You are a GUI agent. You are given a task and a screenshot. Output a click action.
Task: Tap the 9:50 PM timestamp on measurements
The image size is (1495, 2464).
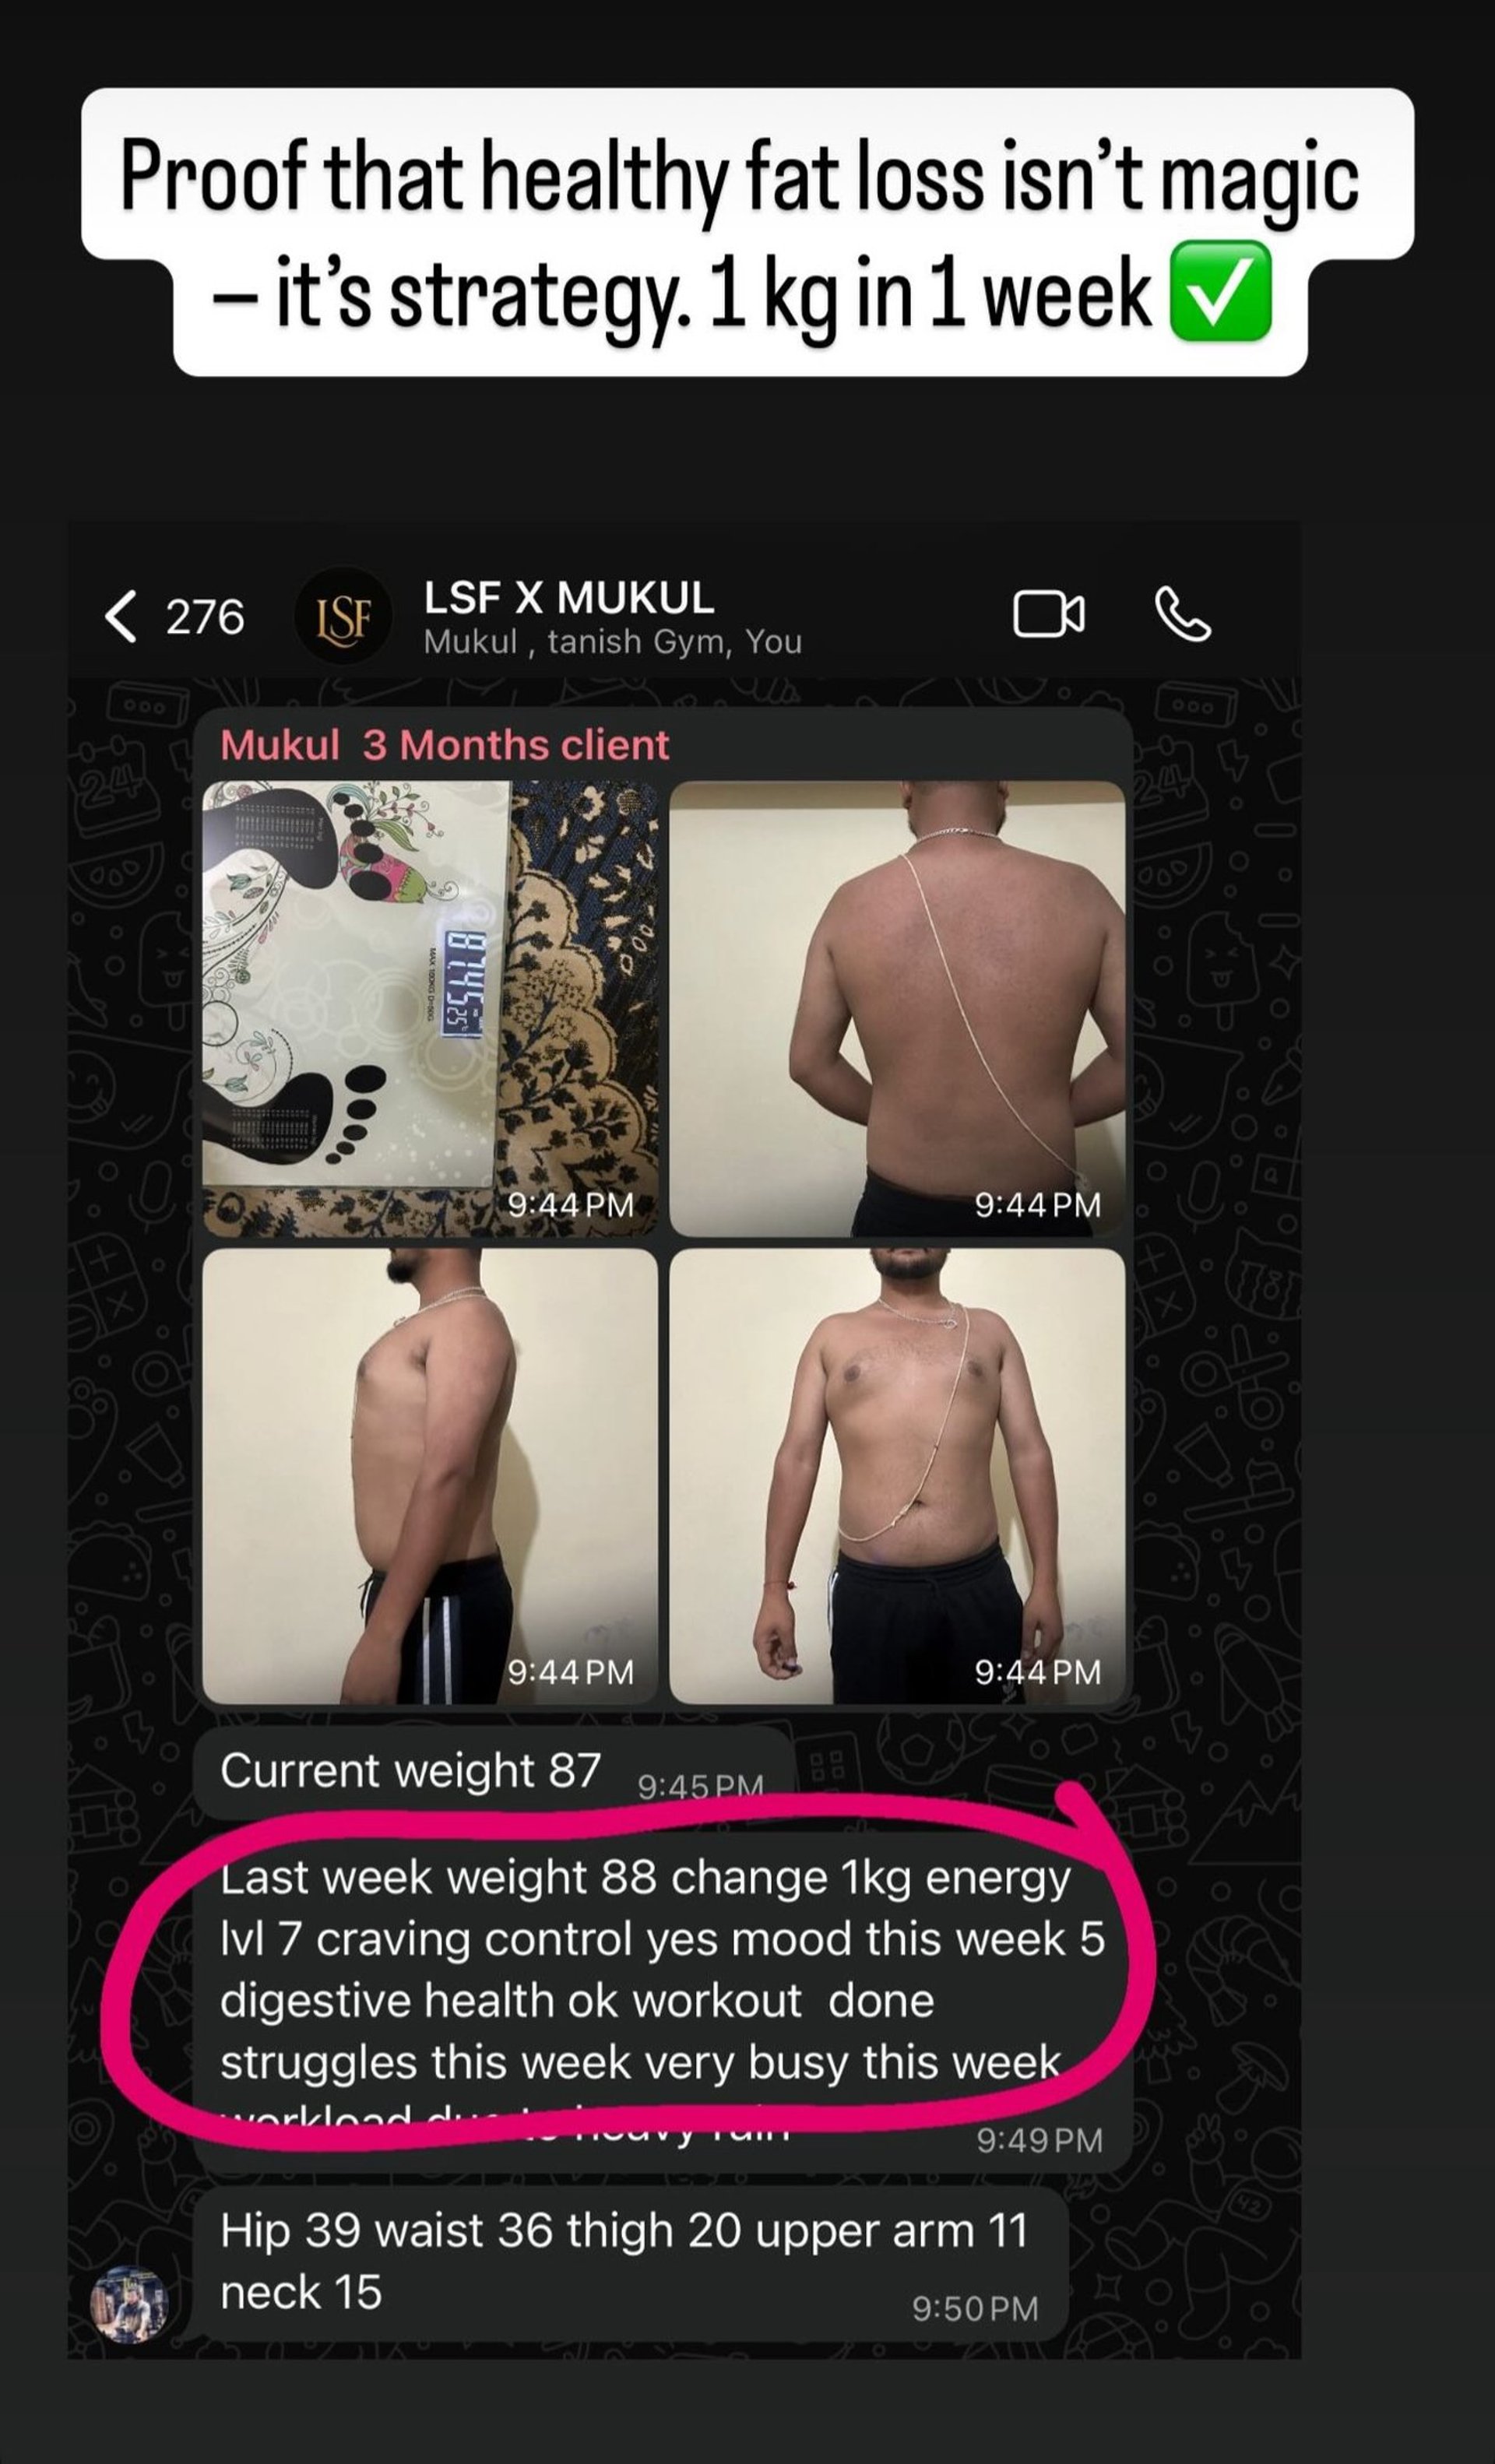(x=975, y=2308)
